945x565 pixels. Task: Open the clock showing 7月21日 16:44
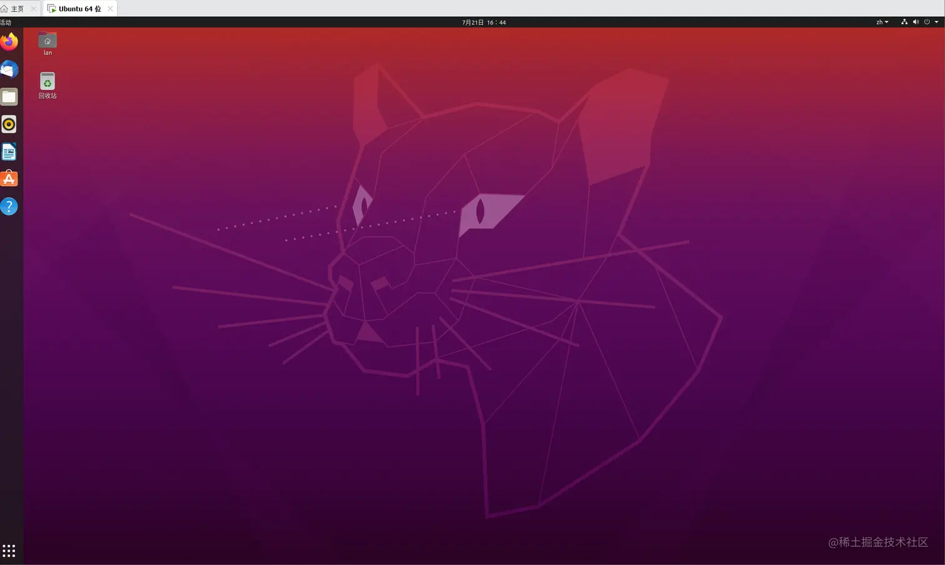(484, 22)
